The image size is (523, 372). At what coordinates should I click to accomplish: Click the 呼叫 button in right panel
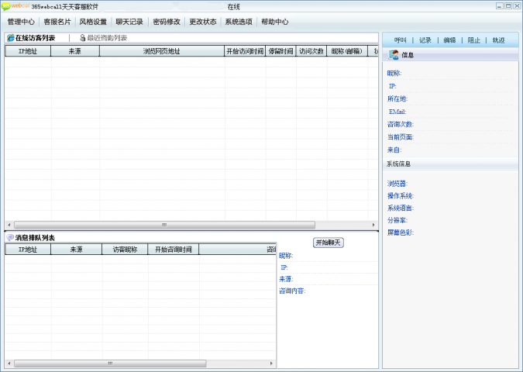click(x=400, y=40)
